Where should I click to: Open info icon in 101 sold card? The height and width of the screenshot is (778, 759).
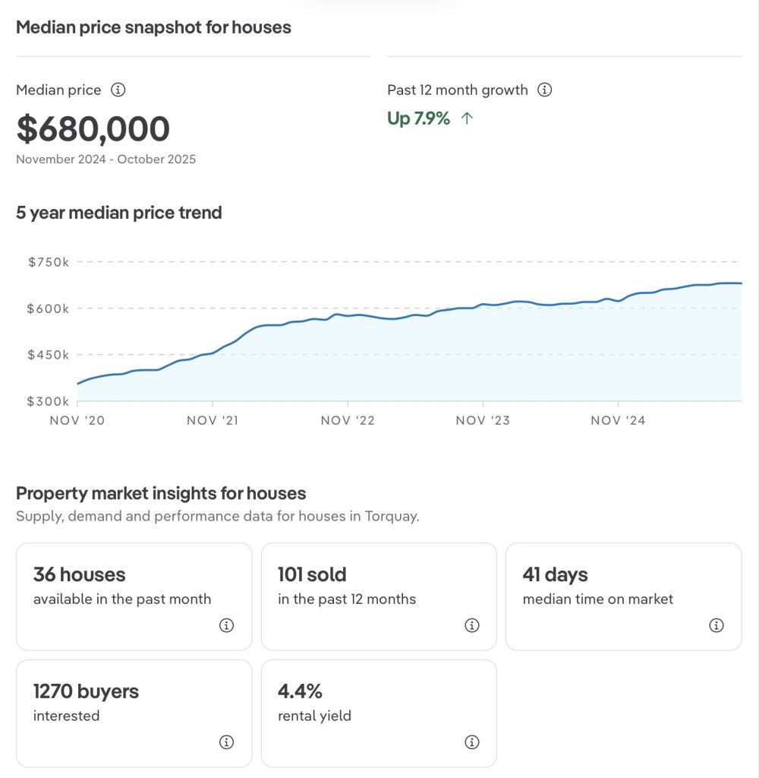tap(471, 625)
